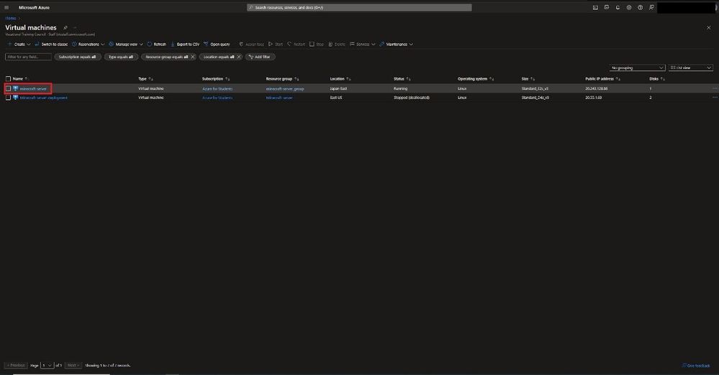Sort by the Location column
The height and width of the screenshot is (375, 719).
pyautogui.click(x=340, y=79)
